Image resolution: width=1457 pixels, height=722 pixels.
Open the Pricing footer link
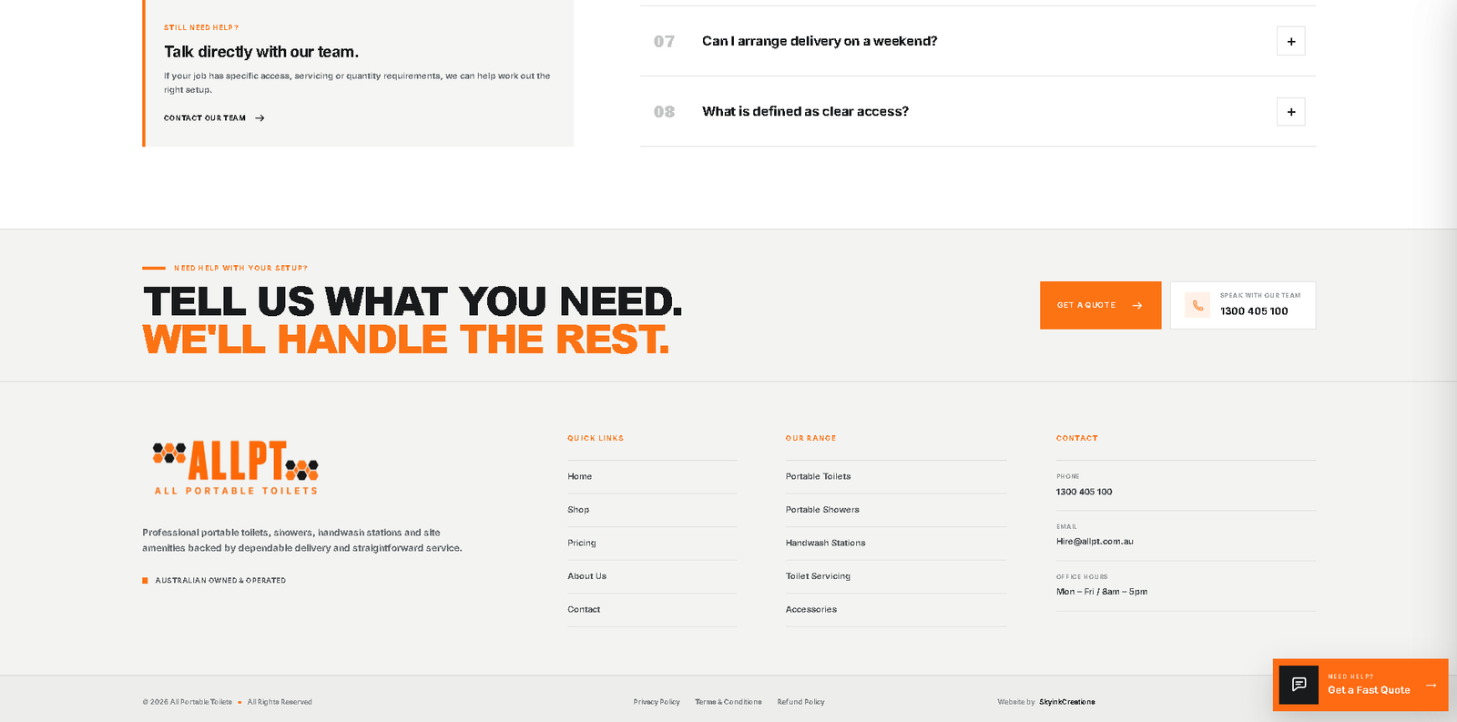pyautogui.click(x=582, y=543)
